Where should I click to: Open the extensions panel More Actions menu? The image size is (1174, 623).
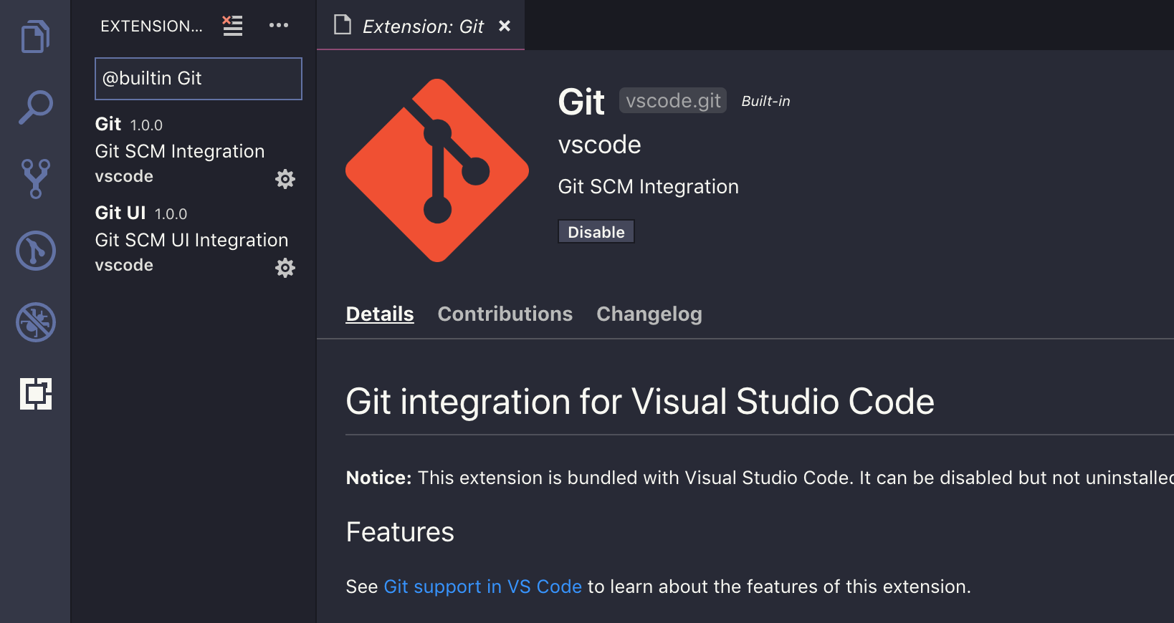pos(278,26)
